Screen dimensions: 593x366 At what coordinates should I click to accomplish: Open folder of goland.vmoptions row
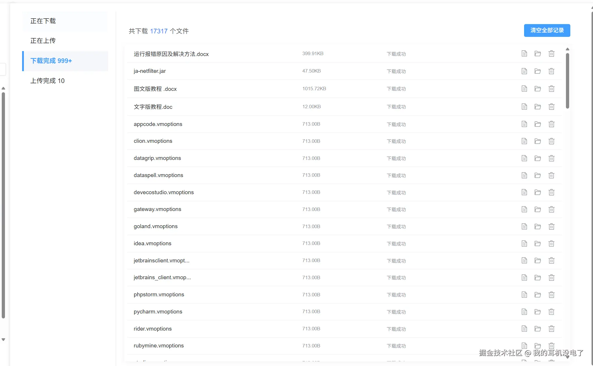tap(537, 226)
